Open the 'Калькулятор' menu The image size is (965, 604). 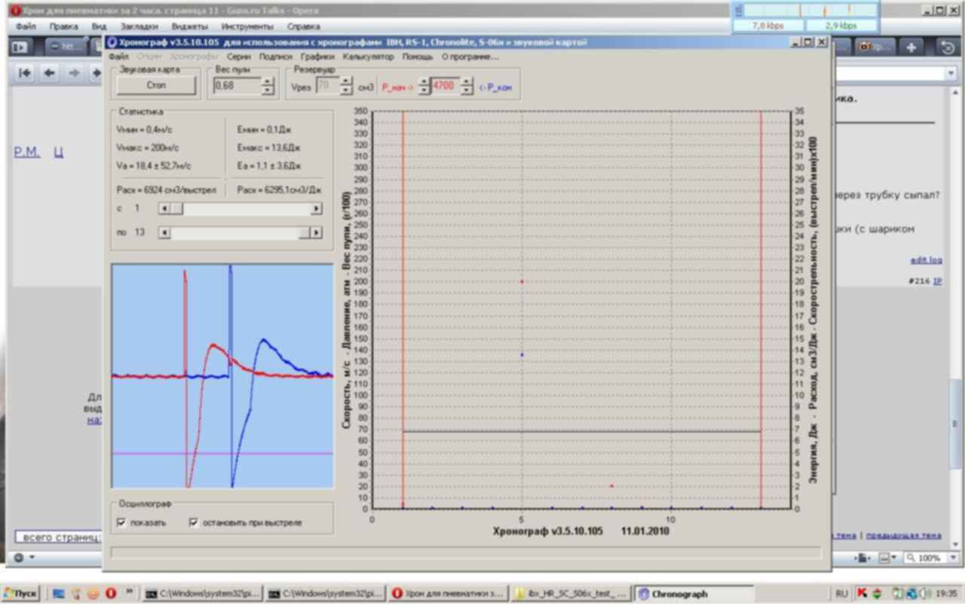pyautogui.click(x=368, y=57)
